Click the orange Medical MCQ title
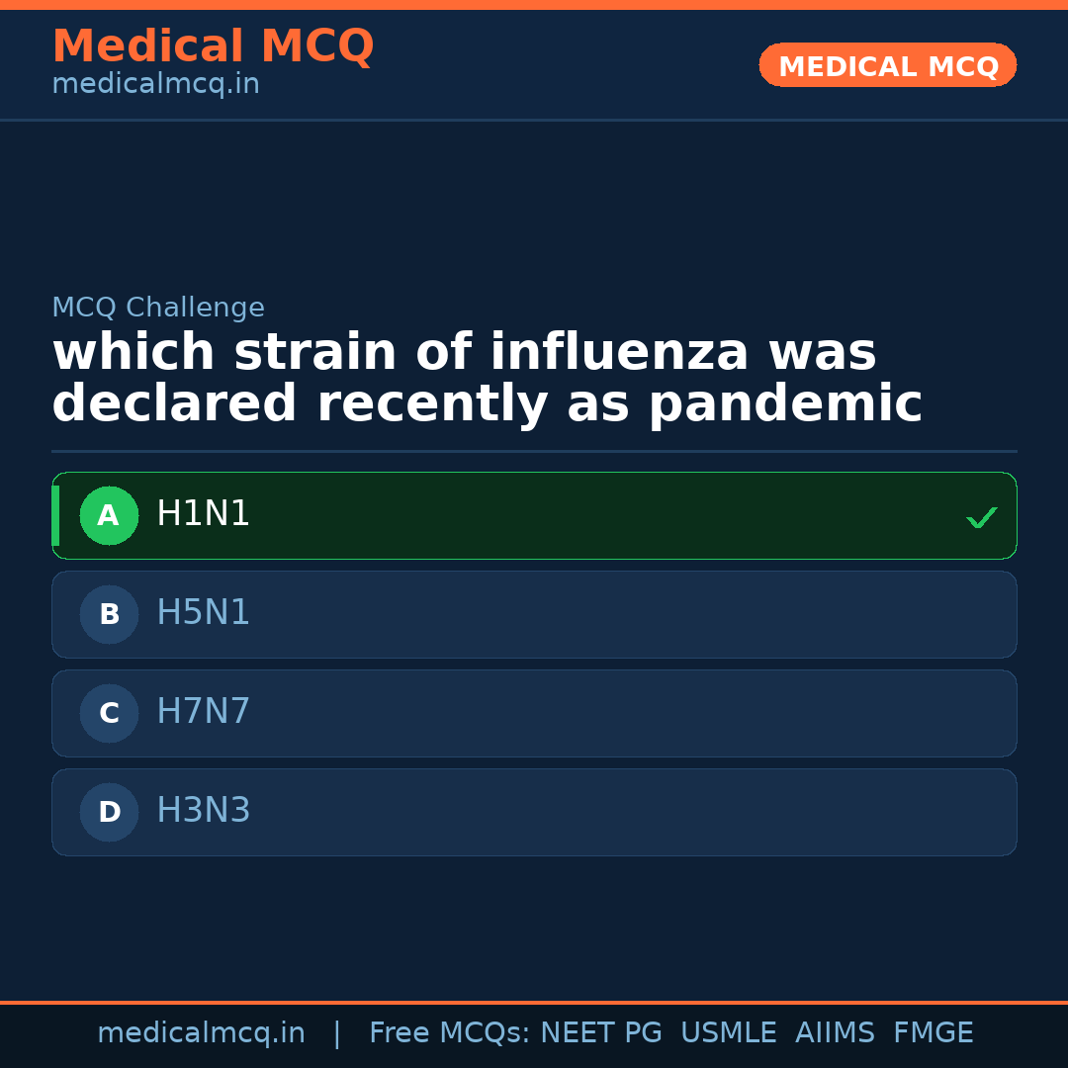 (x=213, y=46)
